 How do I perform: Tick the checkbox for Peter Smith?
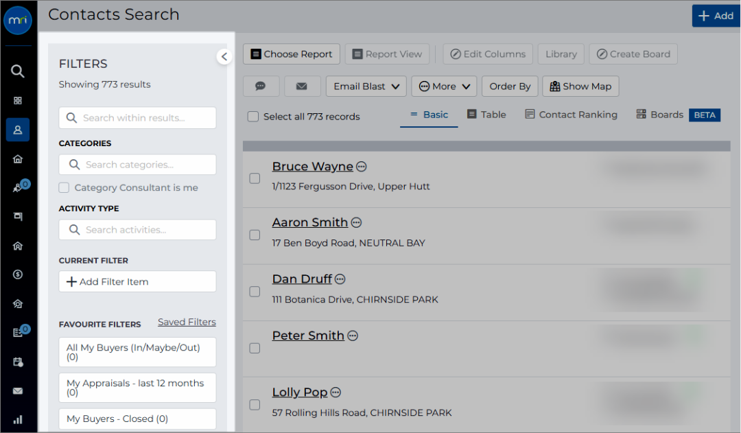point(255,349)
